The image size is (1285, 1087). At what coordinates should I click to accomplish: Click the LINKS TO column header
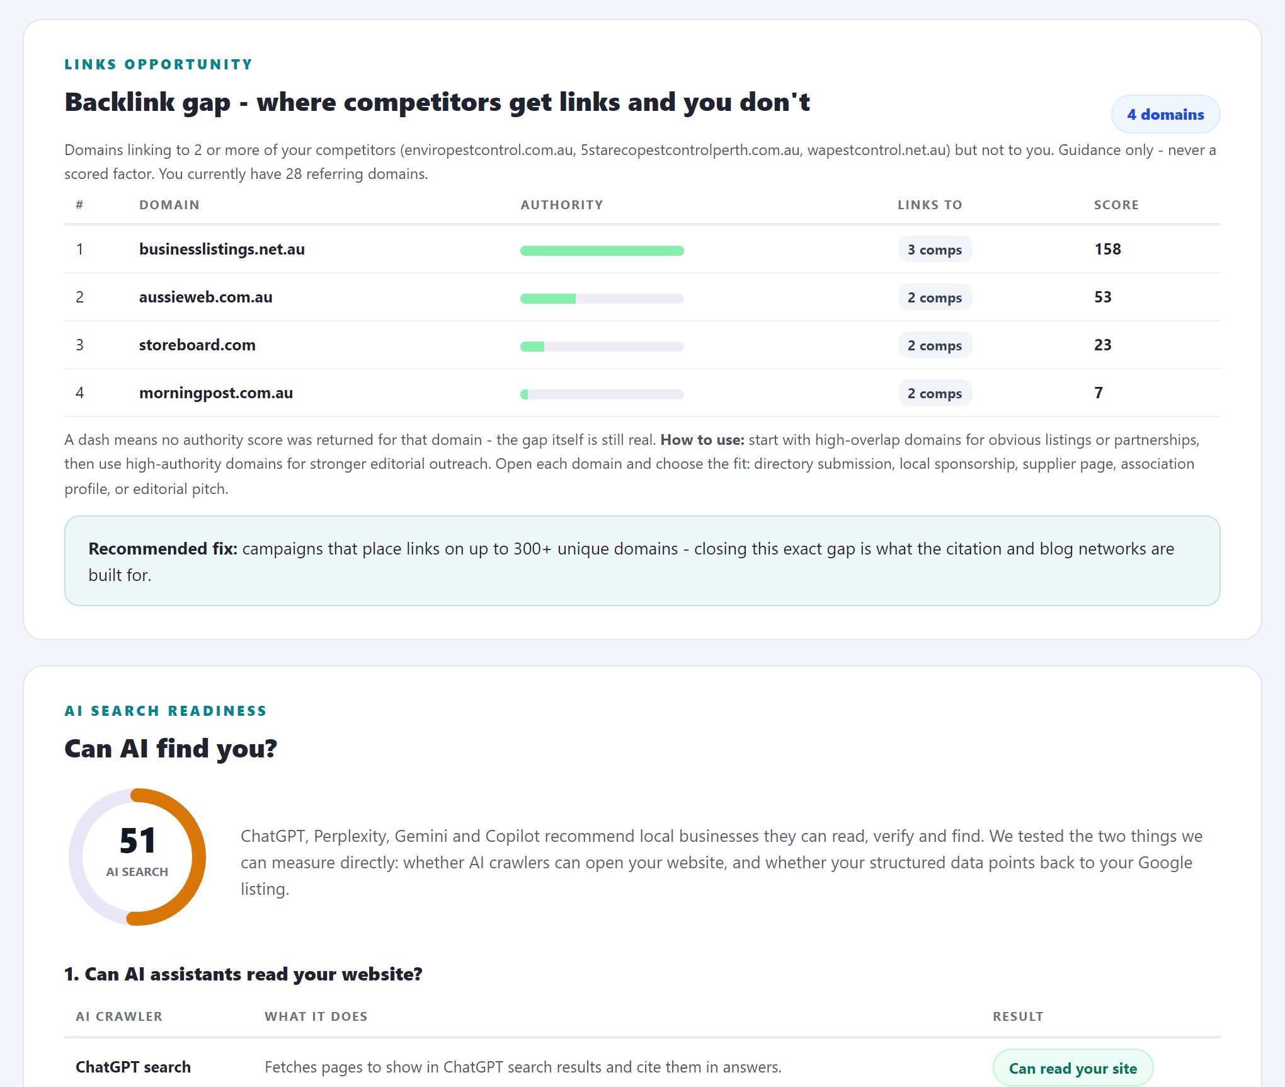click(930, 205)
